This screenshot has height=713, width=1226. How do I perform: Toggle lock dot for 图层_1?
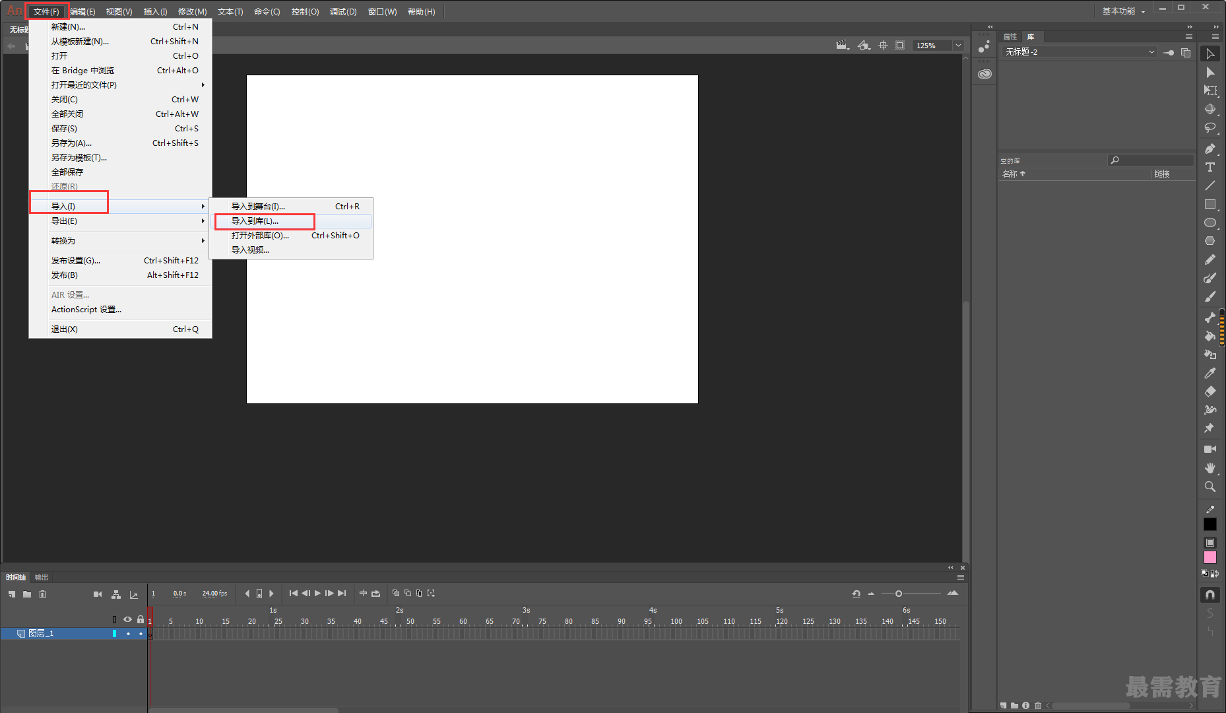(x=141, y=634)
